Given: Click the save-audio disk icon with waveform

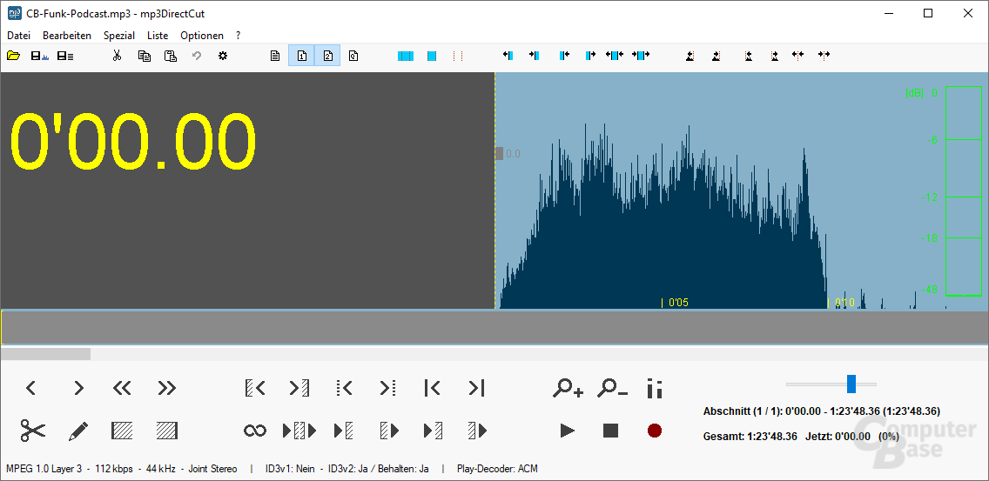Looking at the screenshot, I should tap(40, 57).
